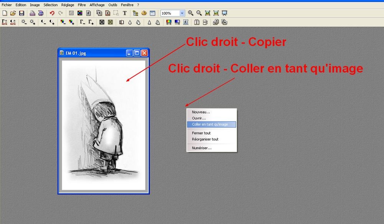Expand the 100% zoom dropdown
The image size is (384, 224).
(182, 13)
